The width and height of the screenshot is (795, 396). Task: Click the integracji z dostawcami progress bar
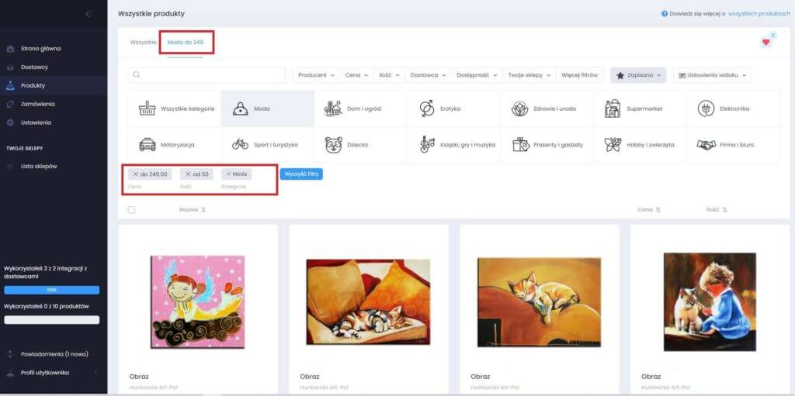click(52, 290)
